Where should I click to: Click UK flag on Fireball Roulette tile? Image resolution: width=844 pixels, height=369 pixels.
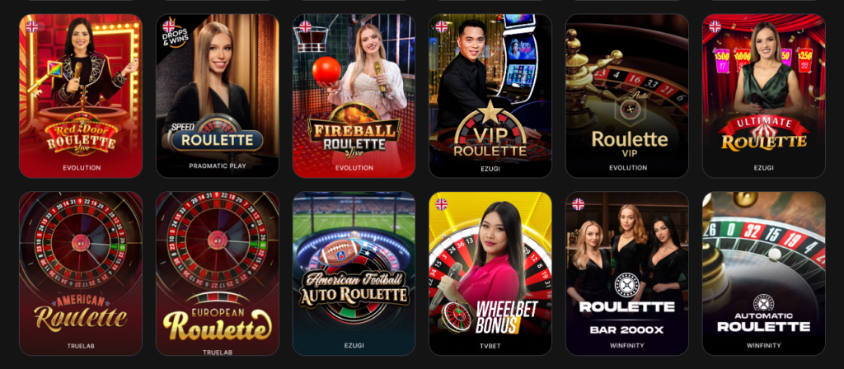click(305, 26)
